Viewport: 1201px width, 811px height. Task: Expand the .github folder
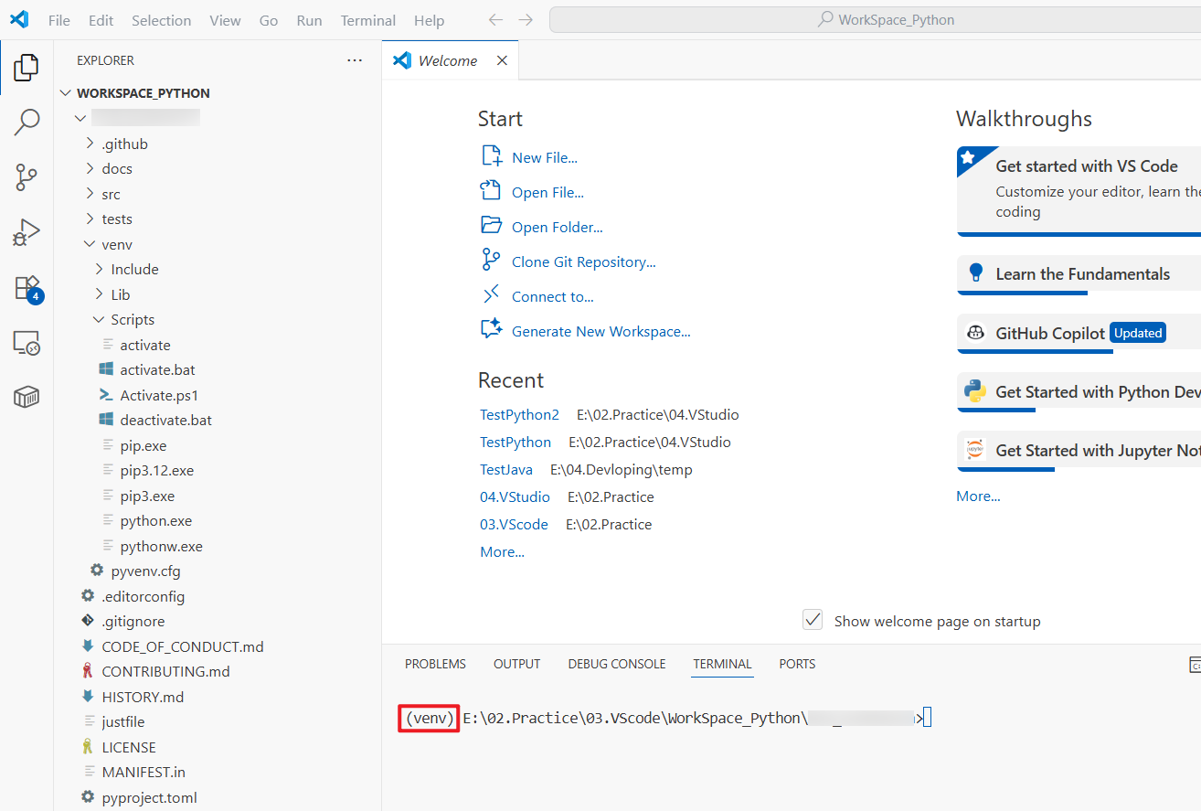pyautogui.click(x=90, y=144)
